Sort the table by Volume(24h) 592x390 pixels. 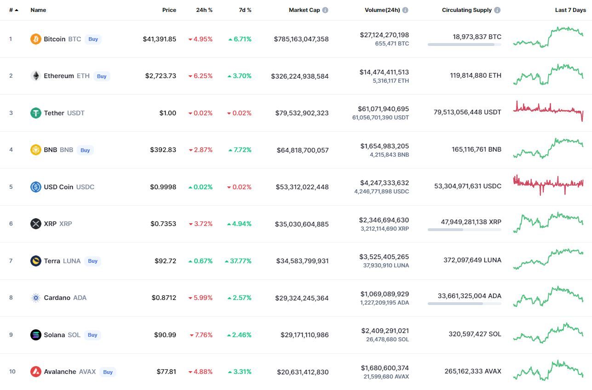(382, 10)
